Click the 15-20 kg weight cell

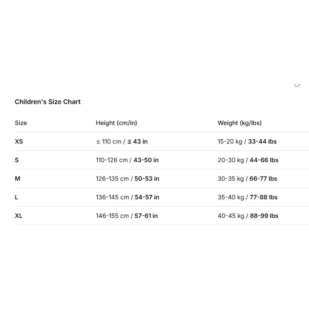click(247, 141)
